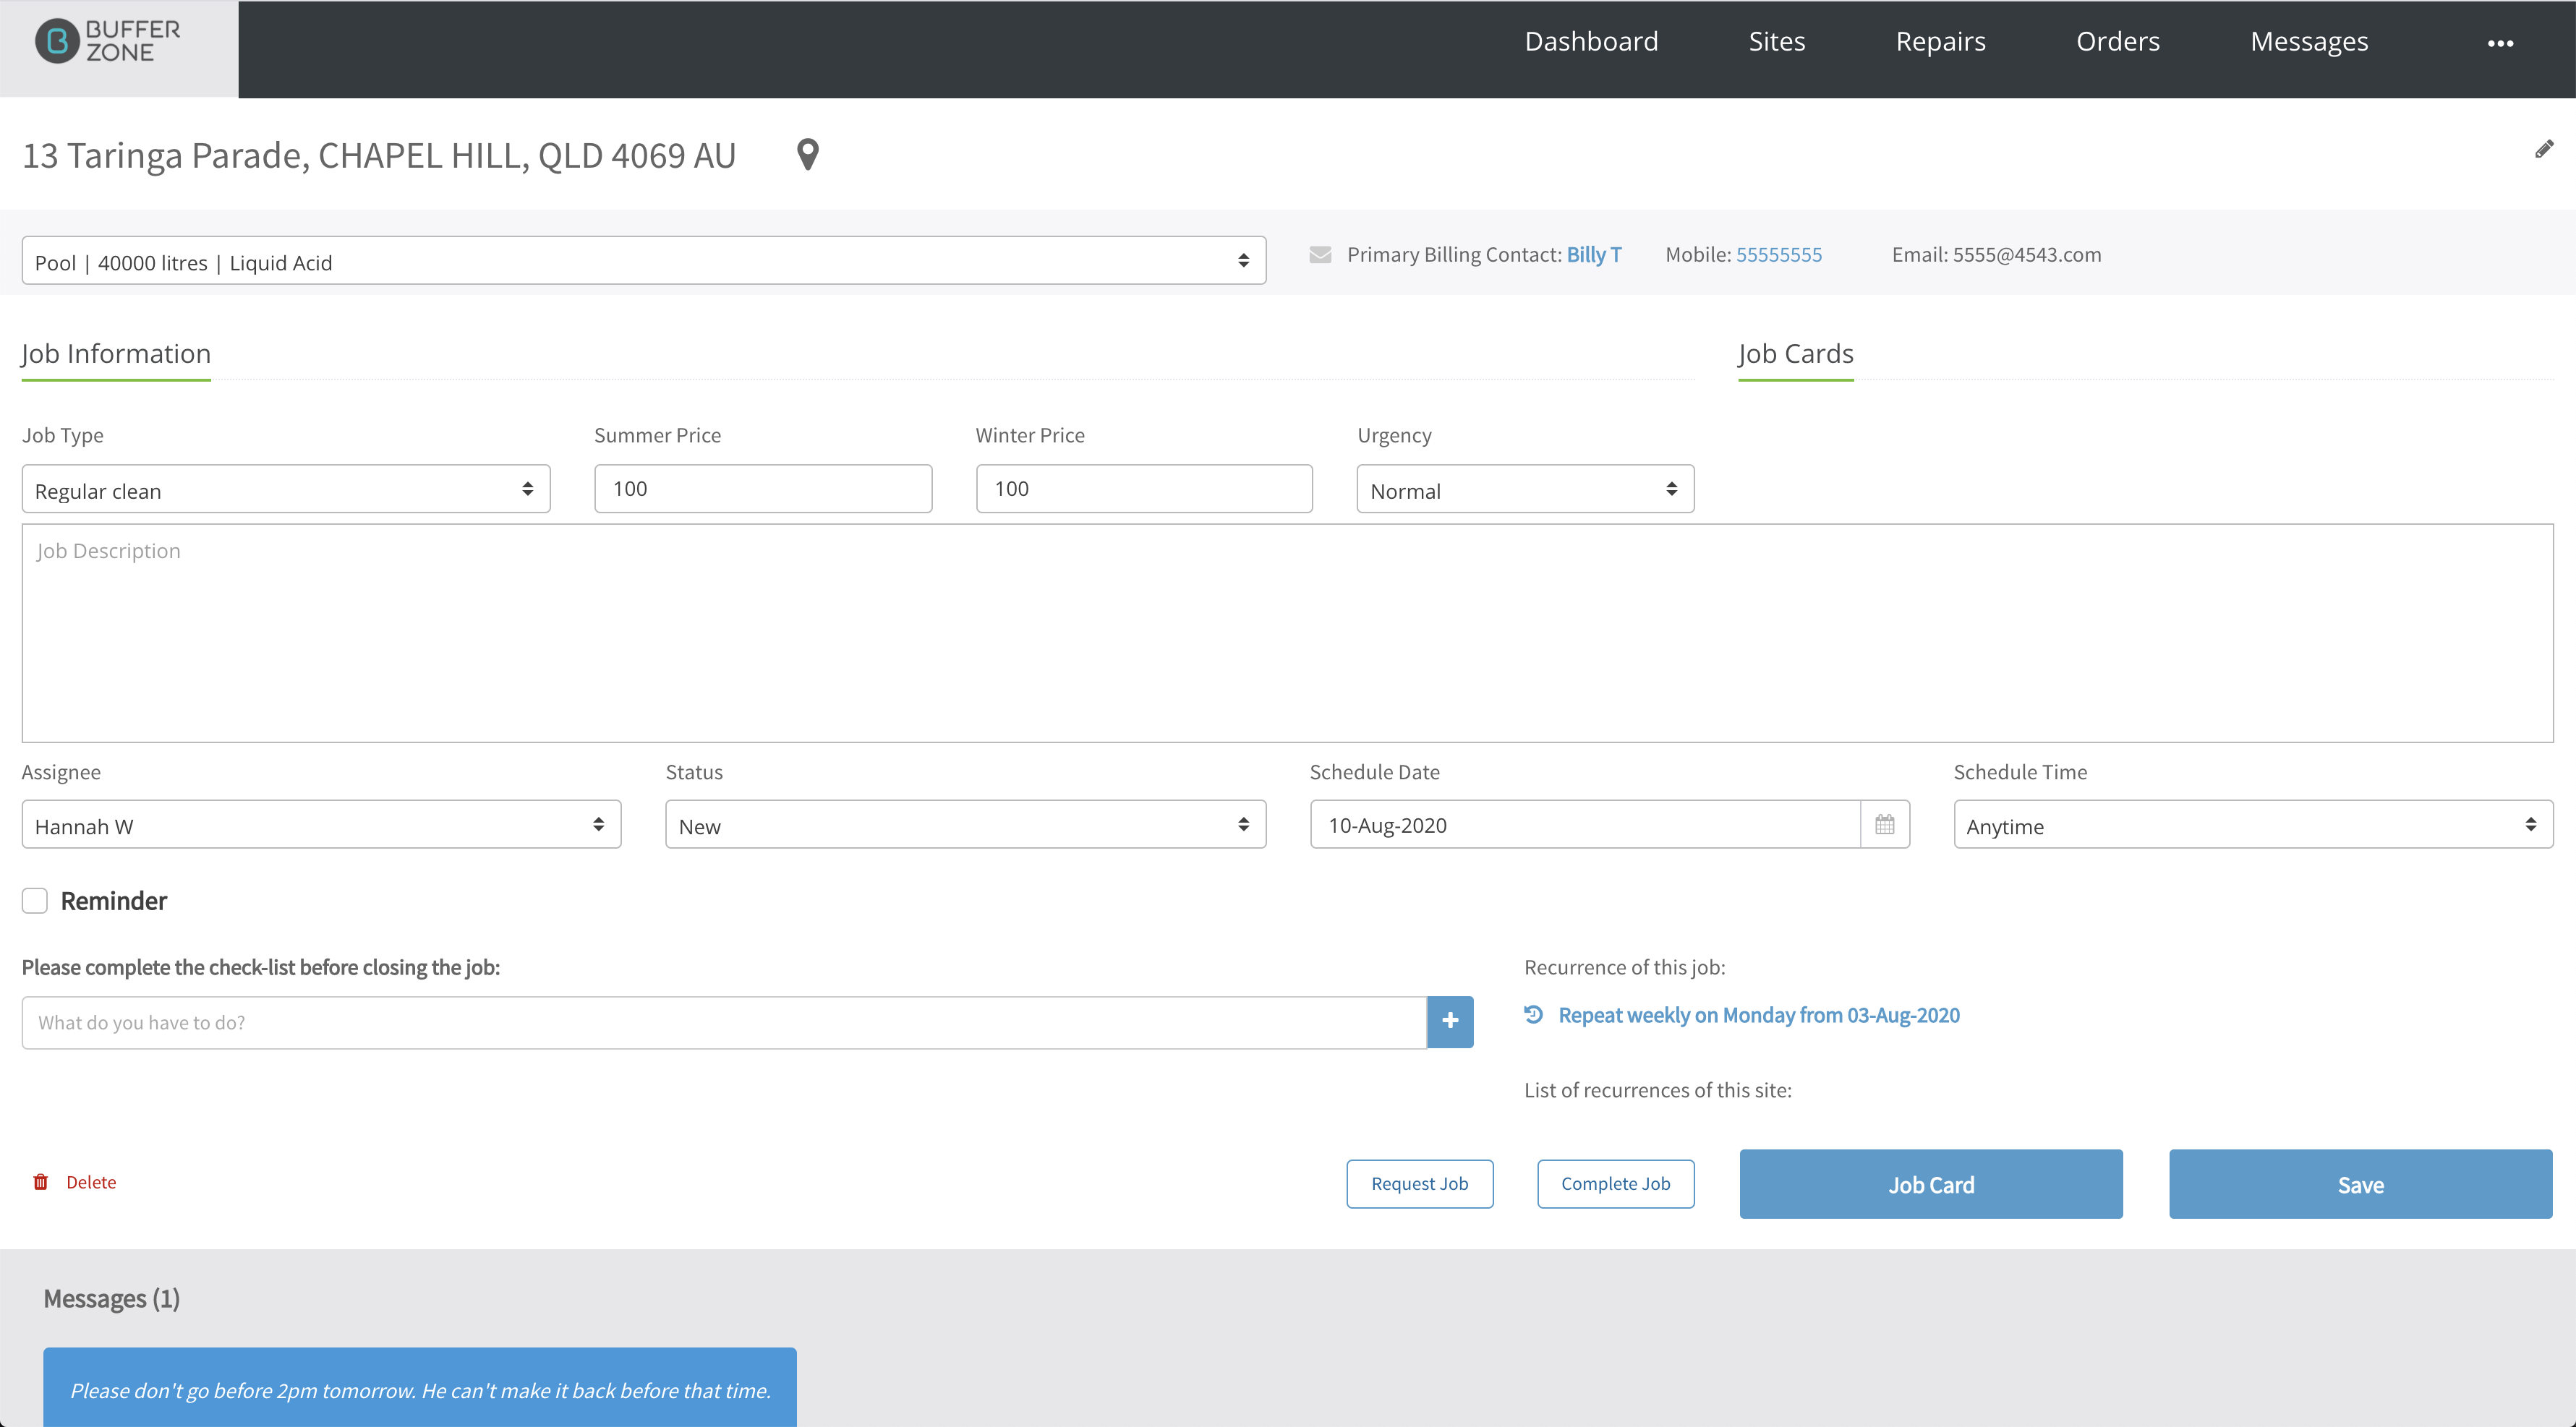The height and width of the screenshot is (1427, 2576).
Task: Expand the Job Type dropdown
Action: 286,489
